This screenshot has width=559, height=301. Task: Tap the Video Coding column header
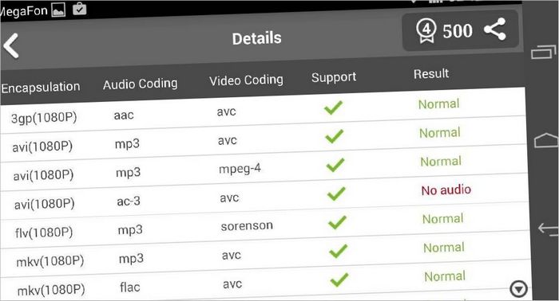tap(246, 80)
